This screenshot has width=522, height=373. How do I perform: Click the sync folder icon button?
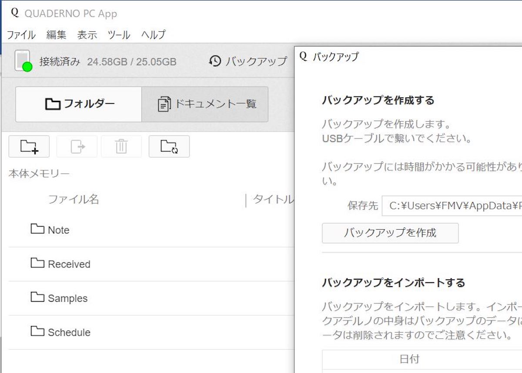coord(169,146)
